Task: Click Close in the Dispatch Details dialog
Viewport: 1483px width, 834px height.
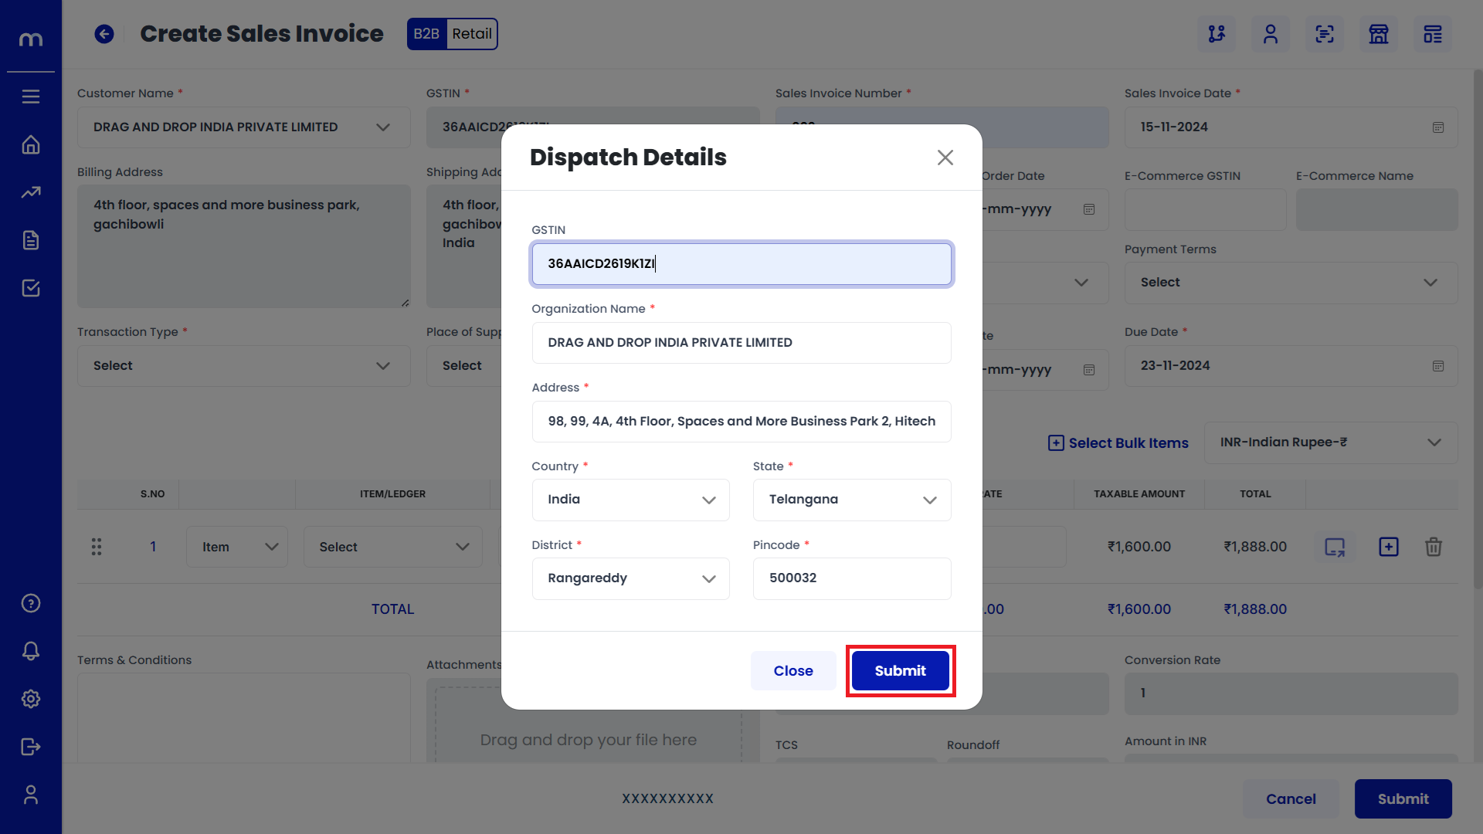Action: [x=793, y=671]
